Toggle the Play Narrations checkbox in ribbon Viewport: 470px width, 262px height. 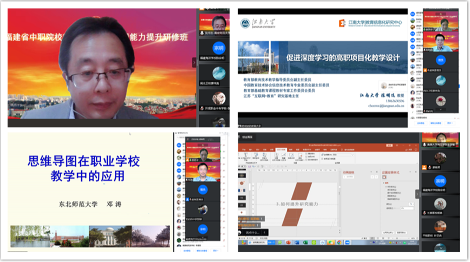(306, 153)
